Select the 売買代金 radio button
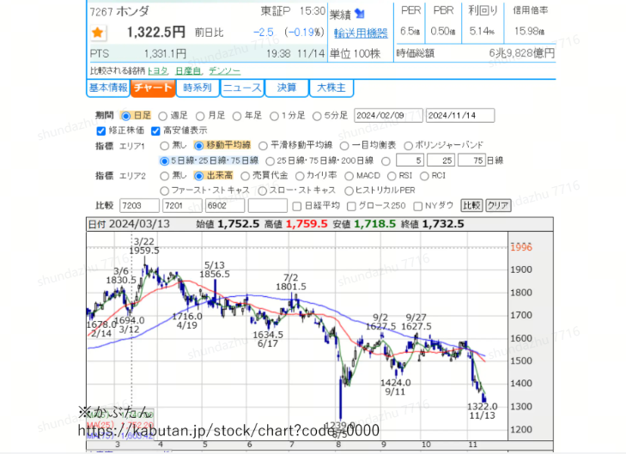The width and height of the screenshot is (626, 454). (x=245, y=176)
